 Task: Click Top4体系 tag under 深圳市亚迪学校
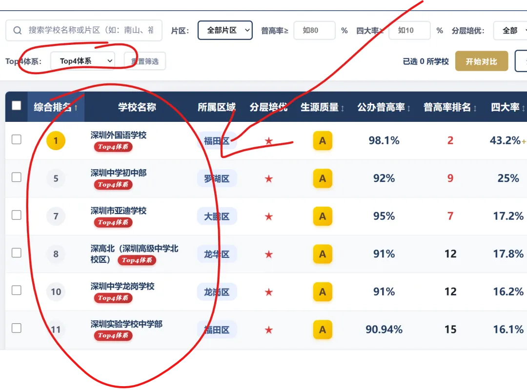pyautogui.click(x=113, y=222)
